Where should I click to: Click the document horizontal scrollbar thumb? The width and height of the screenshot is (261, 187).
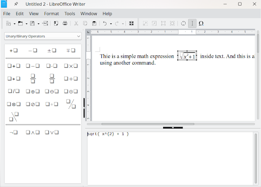coord(148,124)
